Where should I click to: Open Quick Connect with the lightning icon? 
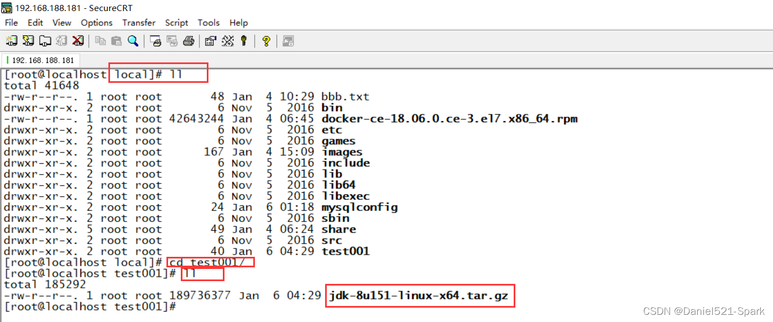(28, 41)
